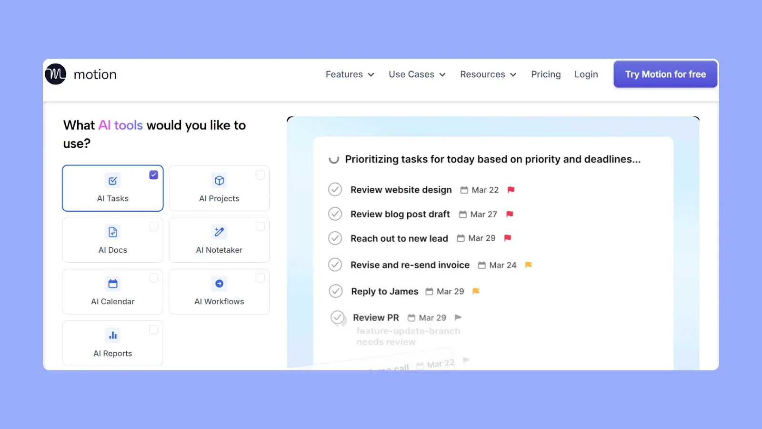Check the AI Calendar checkbox
The image size is (762, 429).
[153, 278]
